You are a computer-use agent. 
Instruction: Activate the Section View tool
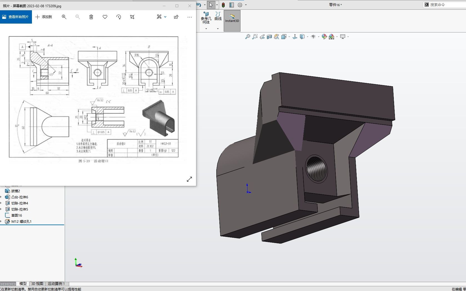click(269, 37)
